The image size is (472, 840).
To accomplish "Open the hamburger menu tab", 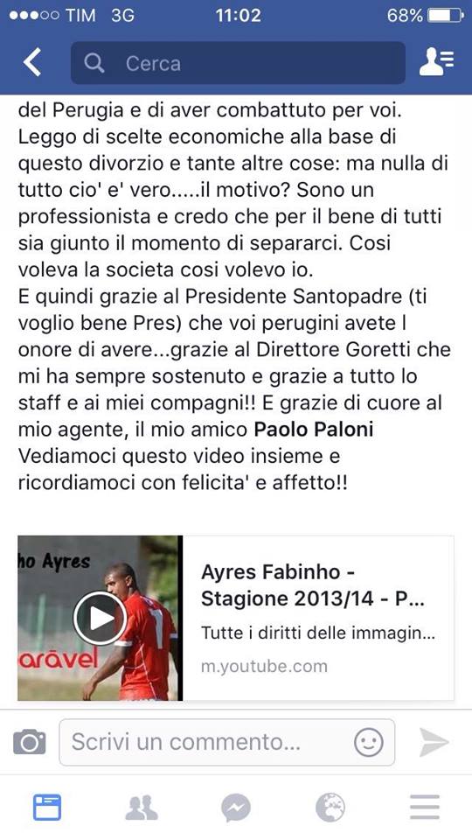I will coord(425,808).
